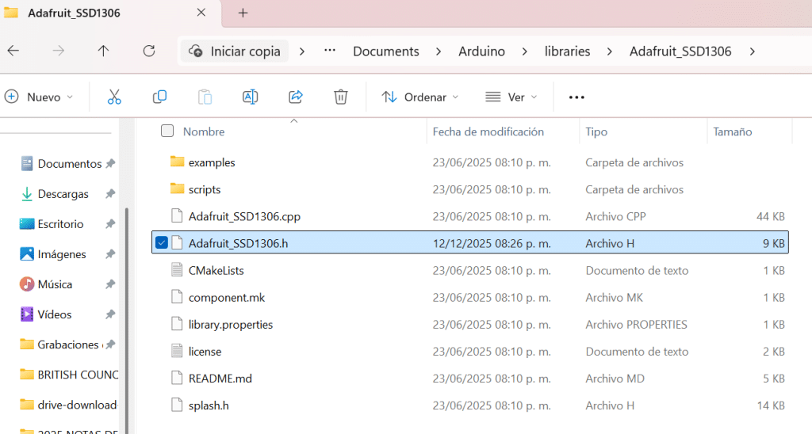Click the license file icon

tap(177, 351)
